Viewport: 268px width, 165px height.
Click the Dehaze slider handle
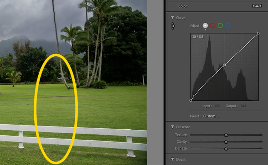coord(226,148)
